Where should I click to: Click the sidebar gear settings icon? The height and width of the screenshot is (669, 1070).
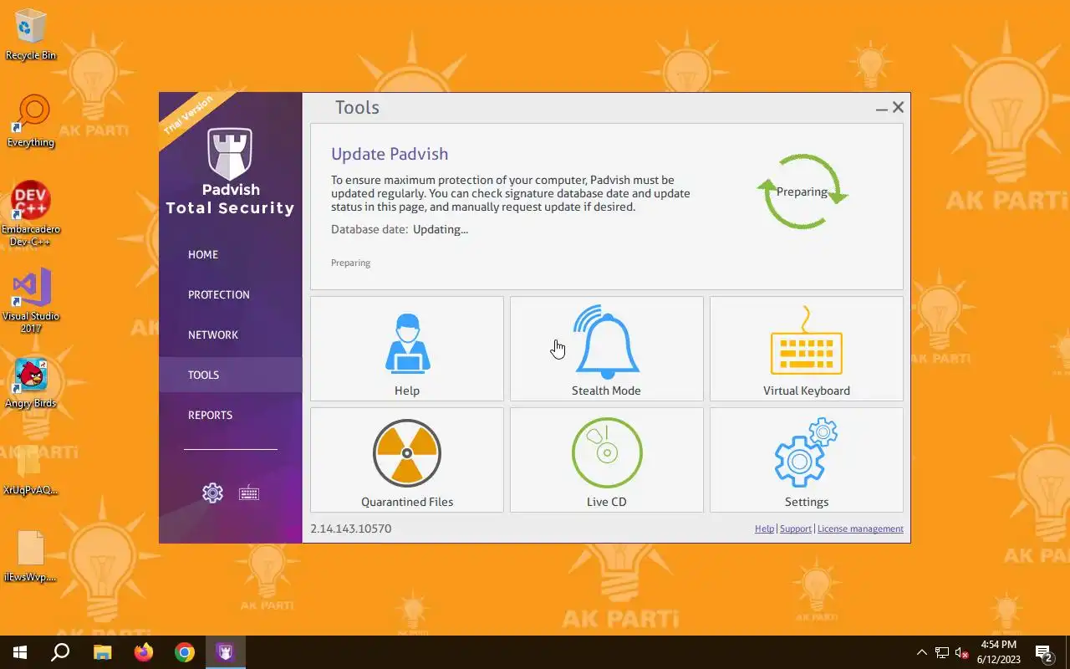click(213, 493)
